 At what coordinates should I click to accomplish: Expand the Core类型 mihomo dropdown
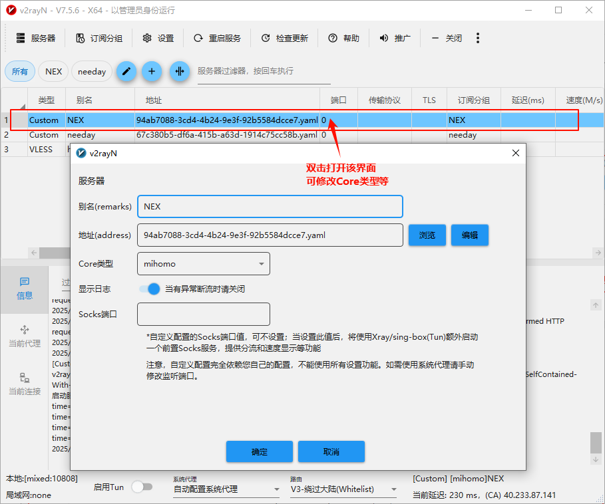click(203, 264)
